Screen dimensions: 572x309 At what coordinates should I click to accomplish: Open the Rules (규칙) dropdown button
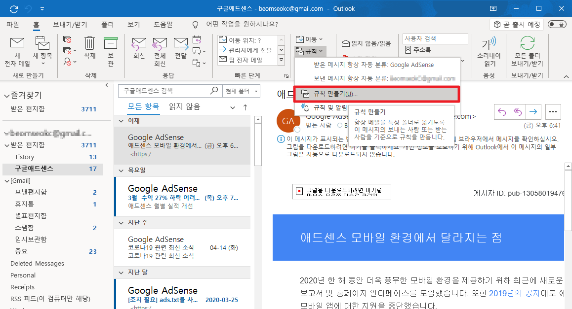[309, 51]
